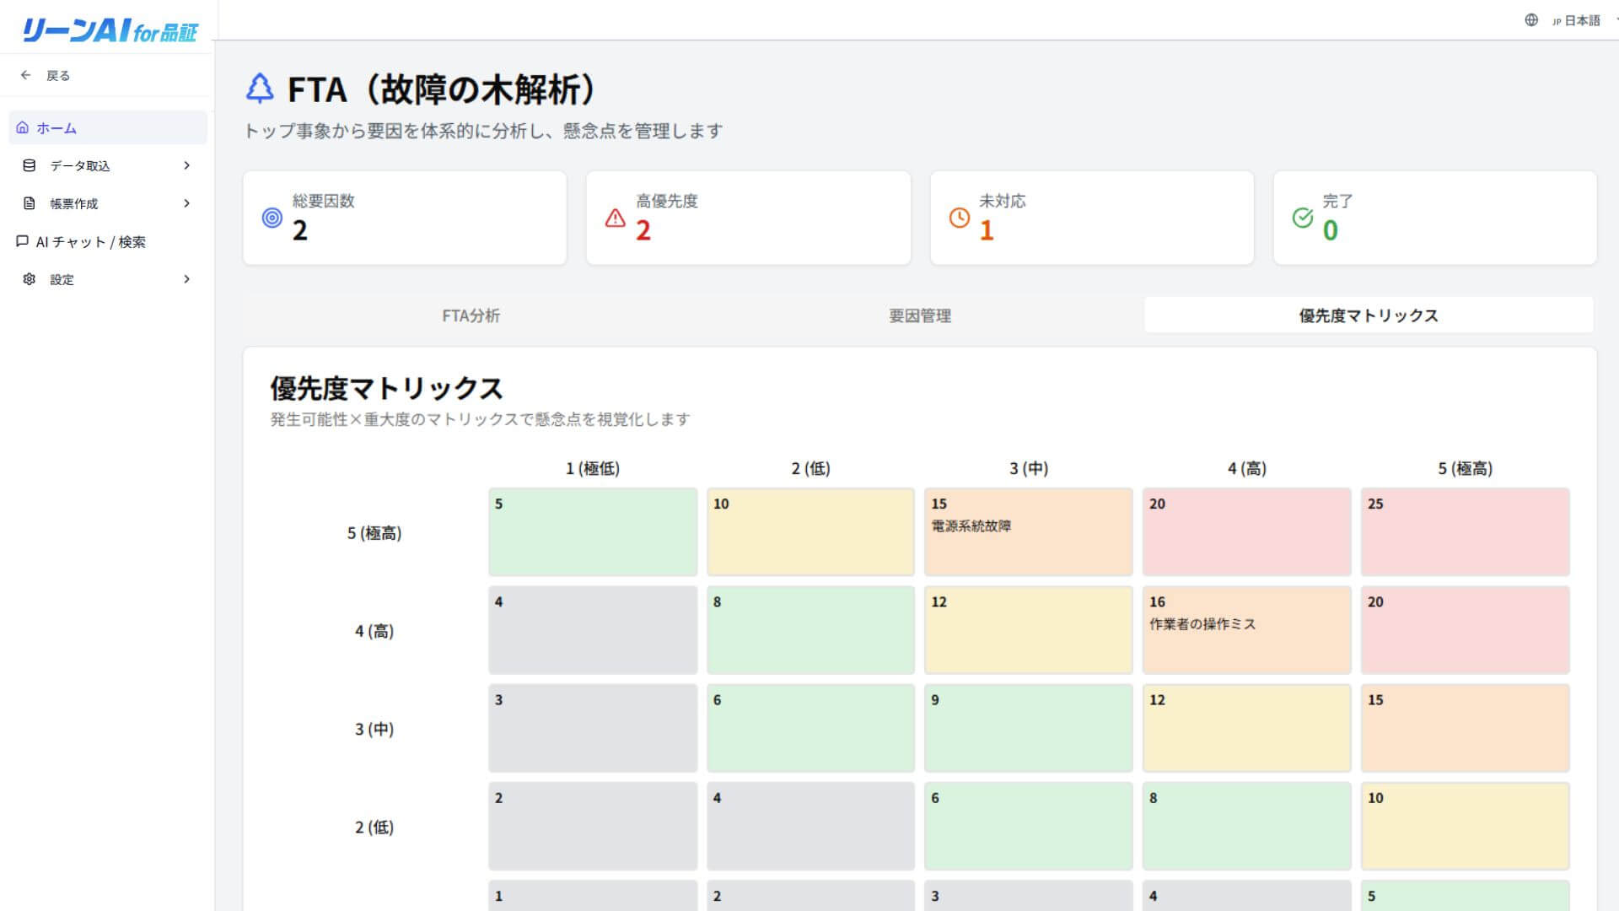Click the tree icon beside FTA title
Image resolution: width=1619 pixels, height=911 pixels.
coord(260,89)
